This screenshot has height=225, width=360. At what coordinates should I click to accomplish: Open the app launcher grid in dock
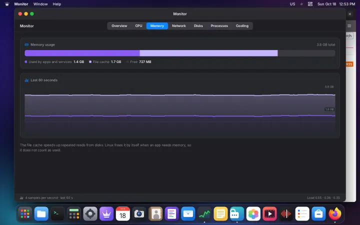click(25, 214)
